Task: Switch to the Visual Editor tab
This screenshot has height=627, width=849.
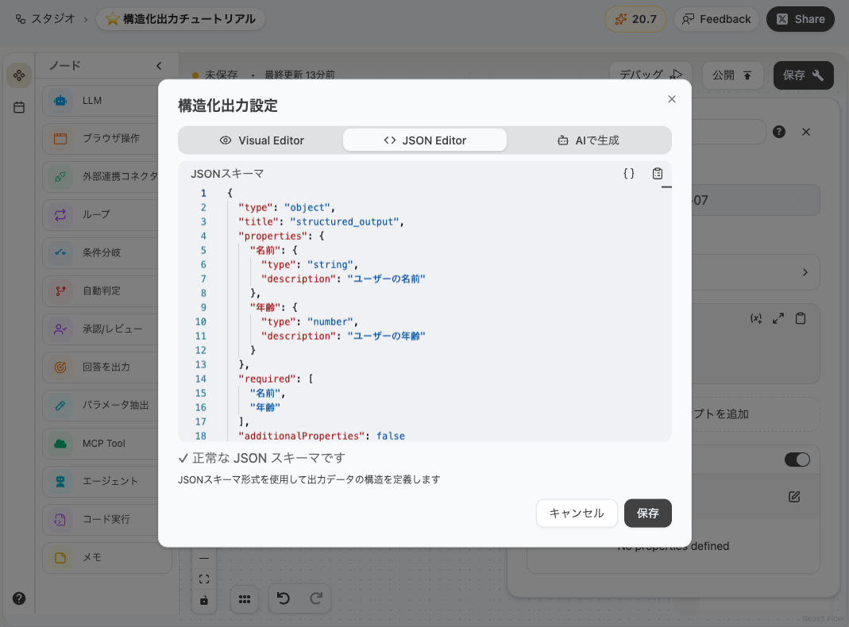Action: coord(263,140)
